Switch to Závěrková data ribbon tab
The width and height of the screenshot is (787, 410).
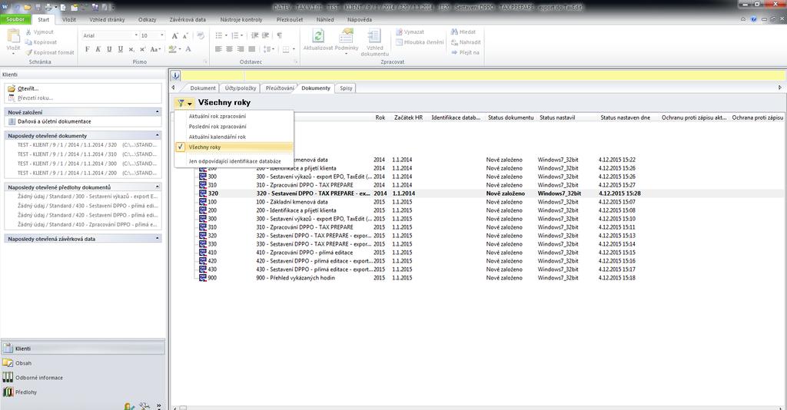(188, 19)
